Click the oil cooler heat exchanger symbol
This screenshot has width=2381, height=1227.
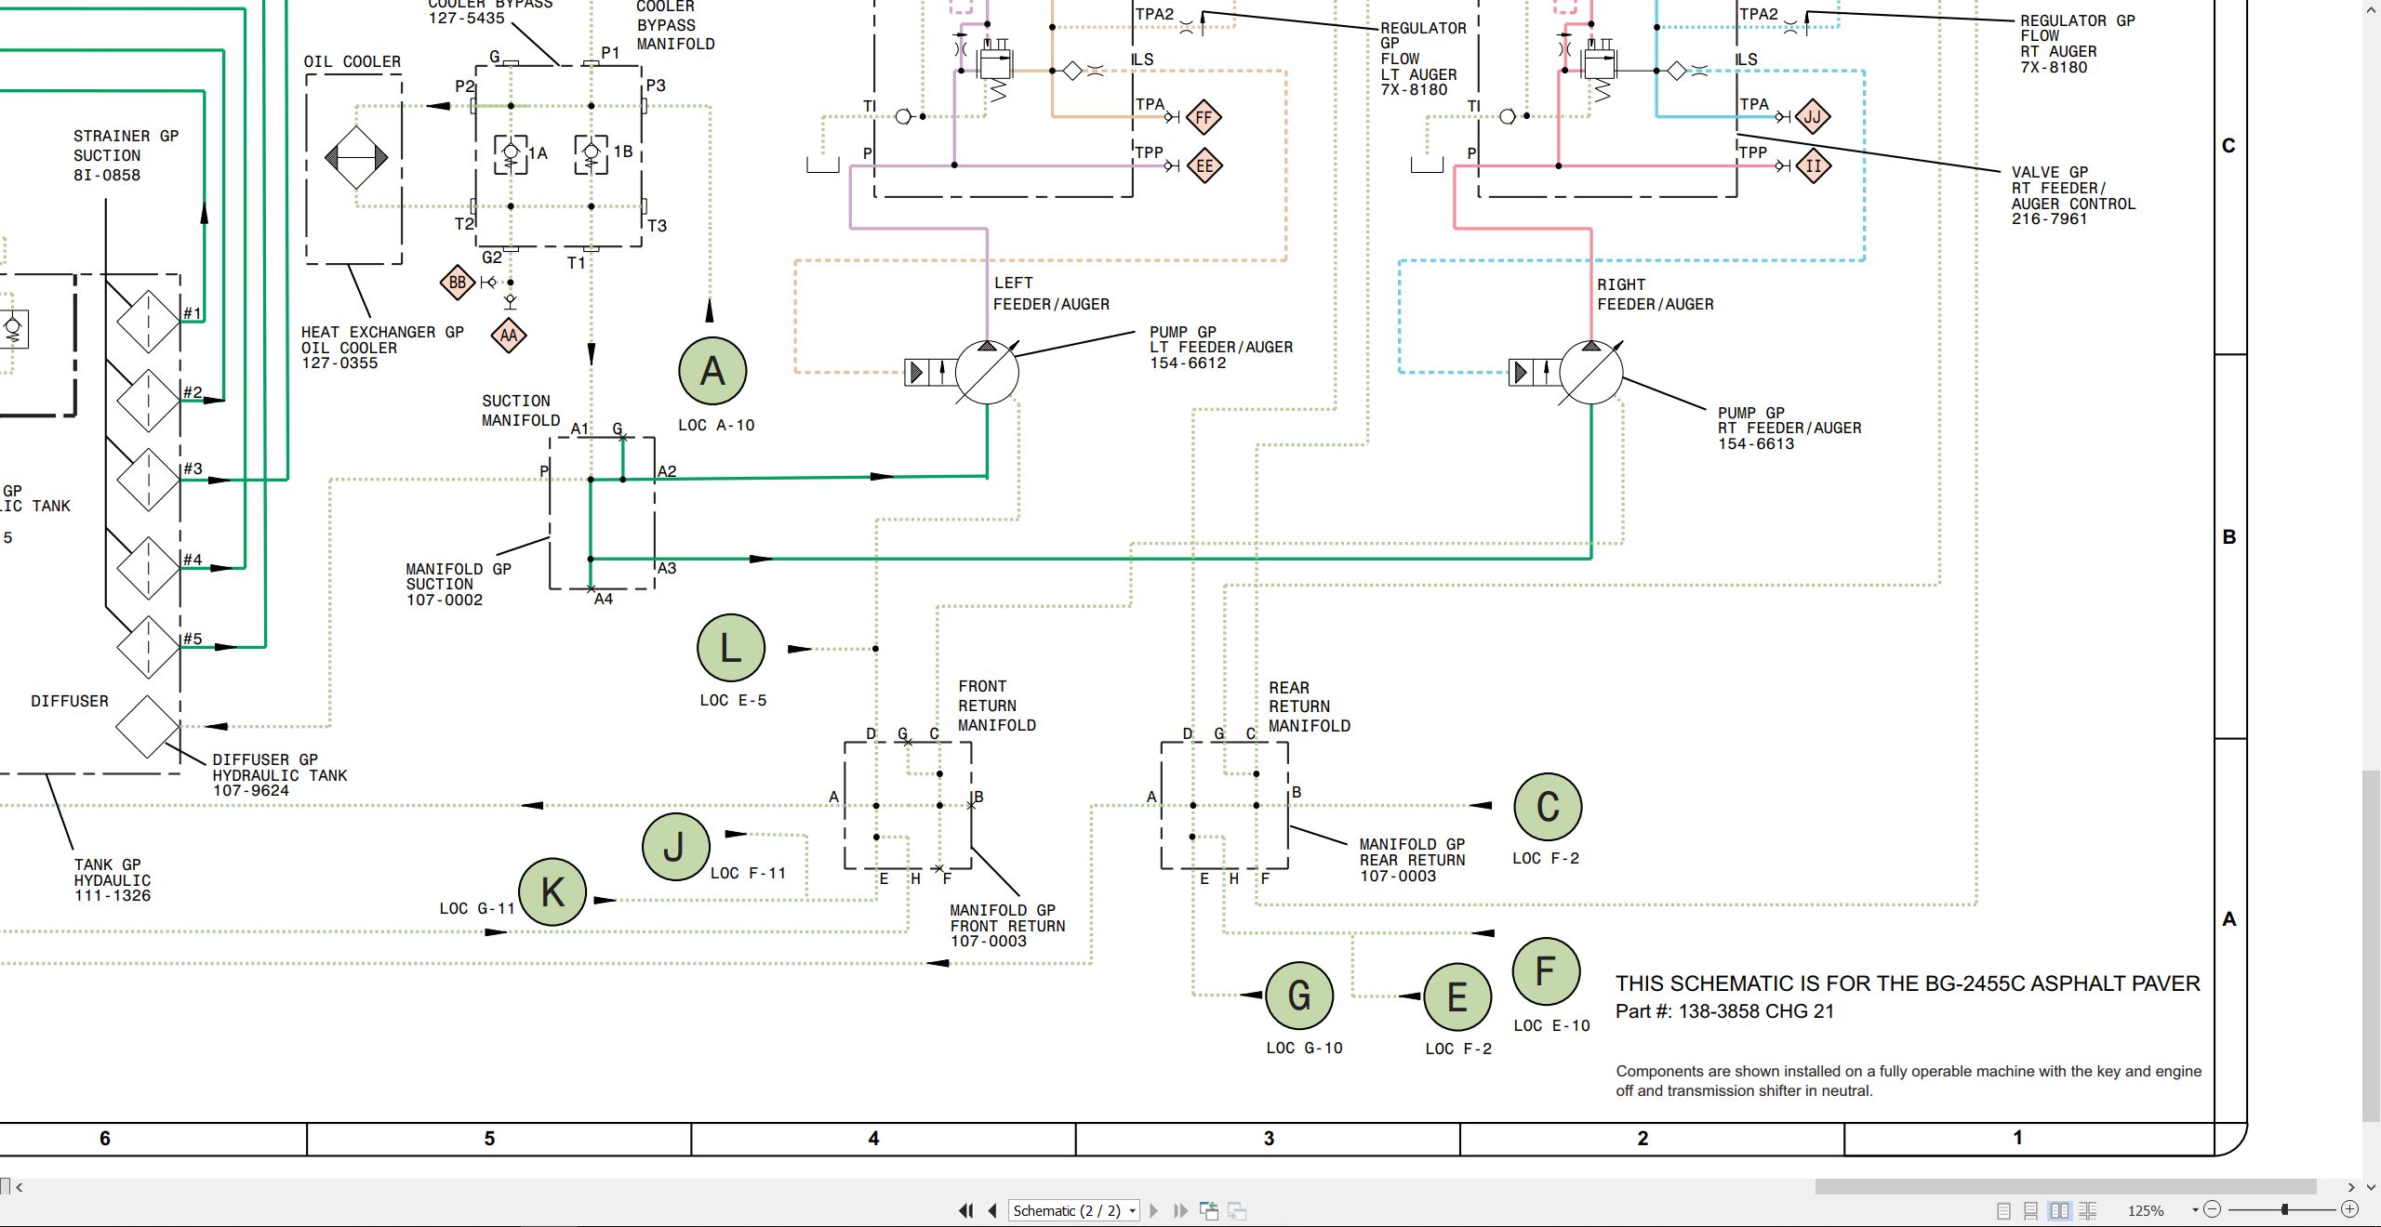(x=355, y=158)
